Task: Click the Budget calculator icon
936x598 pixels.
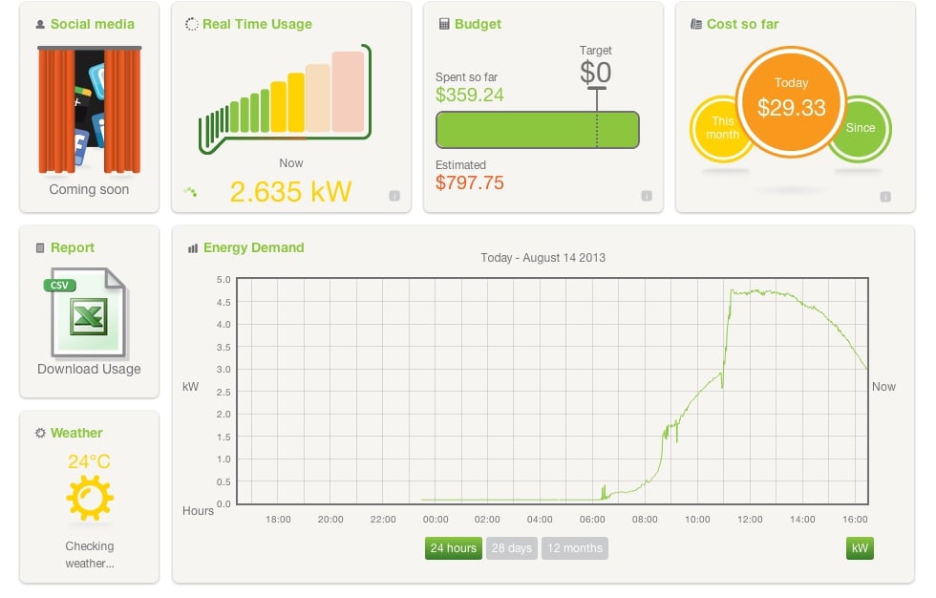Action: click(444, 24)
